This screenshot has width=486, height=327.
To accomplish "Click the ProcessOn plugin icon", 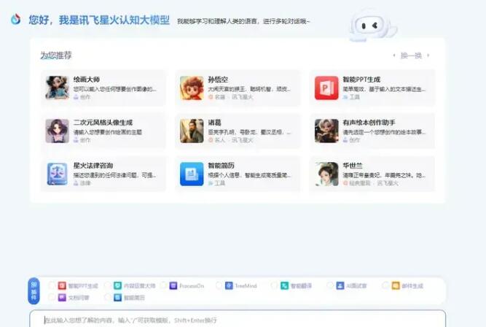I will click(173, 285).
